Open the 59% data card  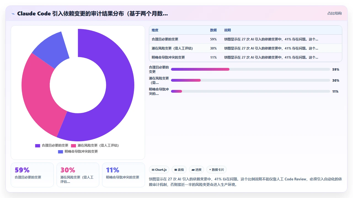(x=32, y=175)
